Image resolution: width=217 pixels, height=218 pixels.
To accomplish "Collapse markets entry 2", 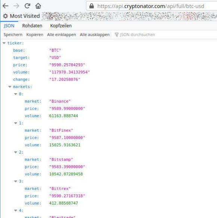I will coord(16,152).
